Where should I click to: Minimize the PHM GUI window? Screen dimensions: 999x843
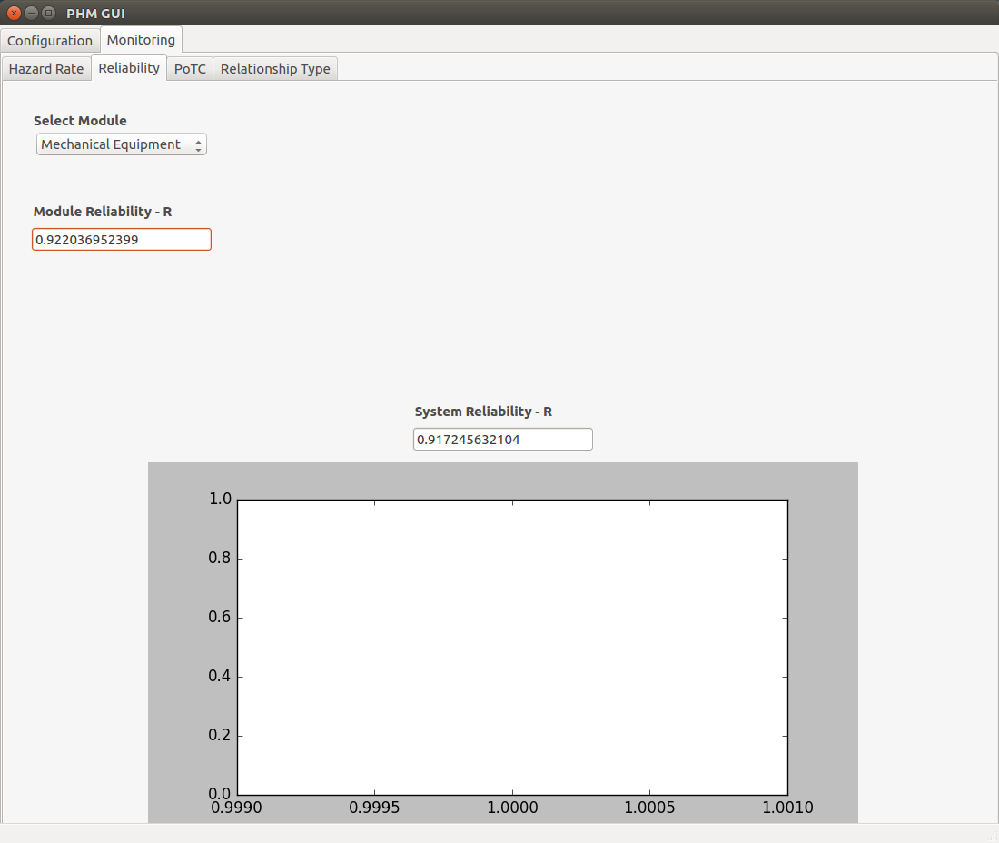click(31, 13)
